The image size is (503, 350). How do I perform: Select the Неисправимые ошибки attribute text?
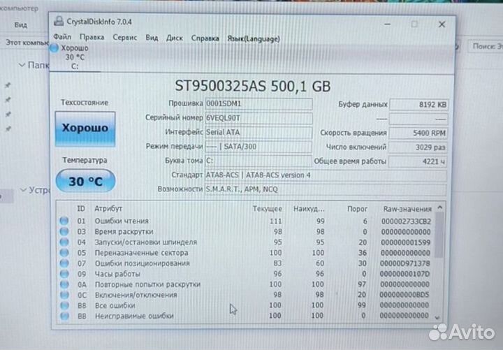[x=134, y=316]
